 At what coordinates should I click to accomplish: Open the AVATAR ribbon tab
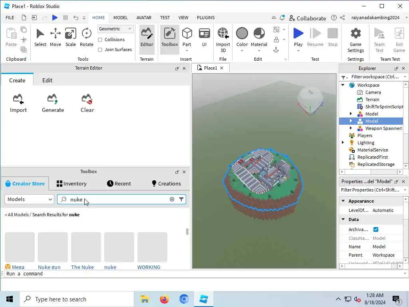(x=144, y=18)
